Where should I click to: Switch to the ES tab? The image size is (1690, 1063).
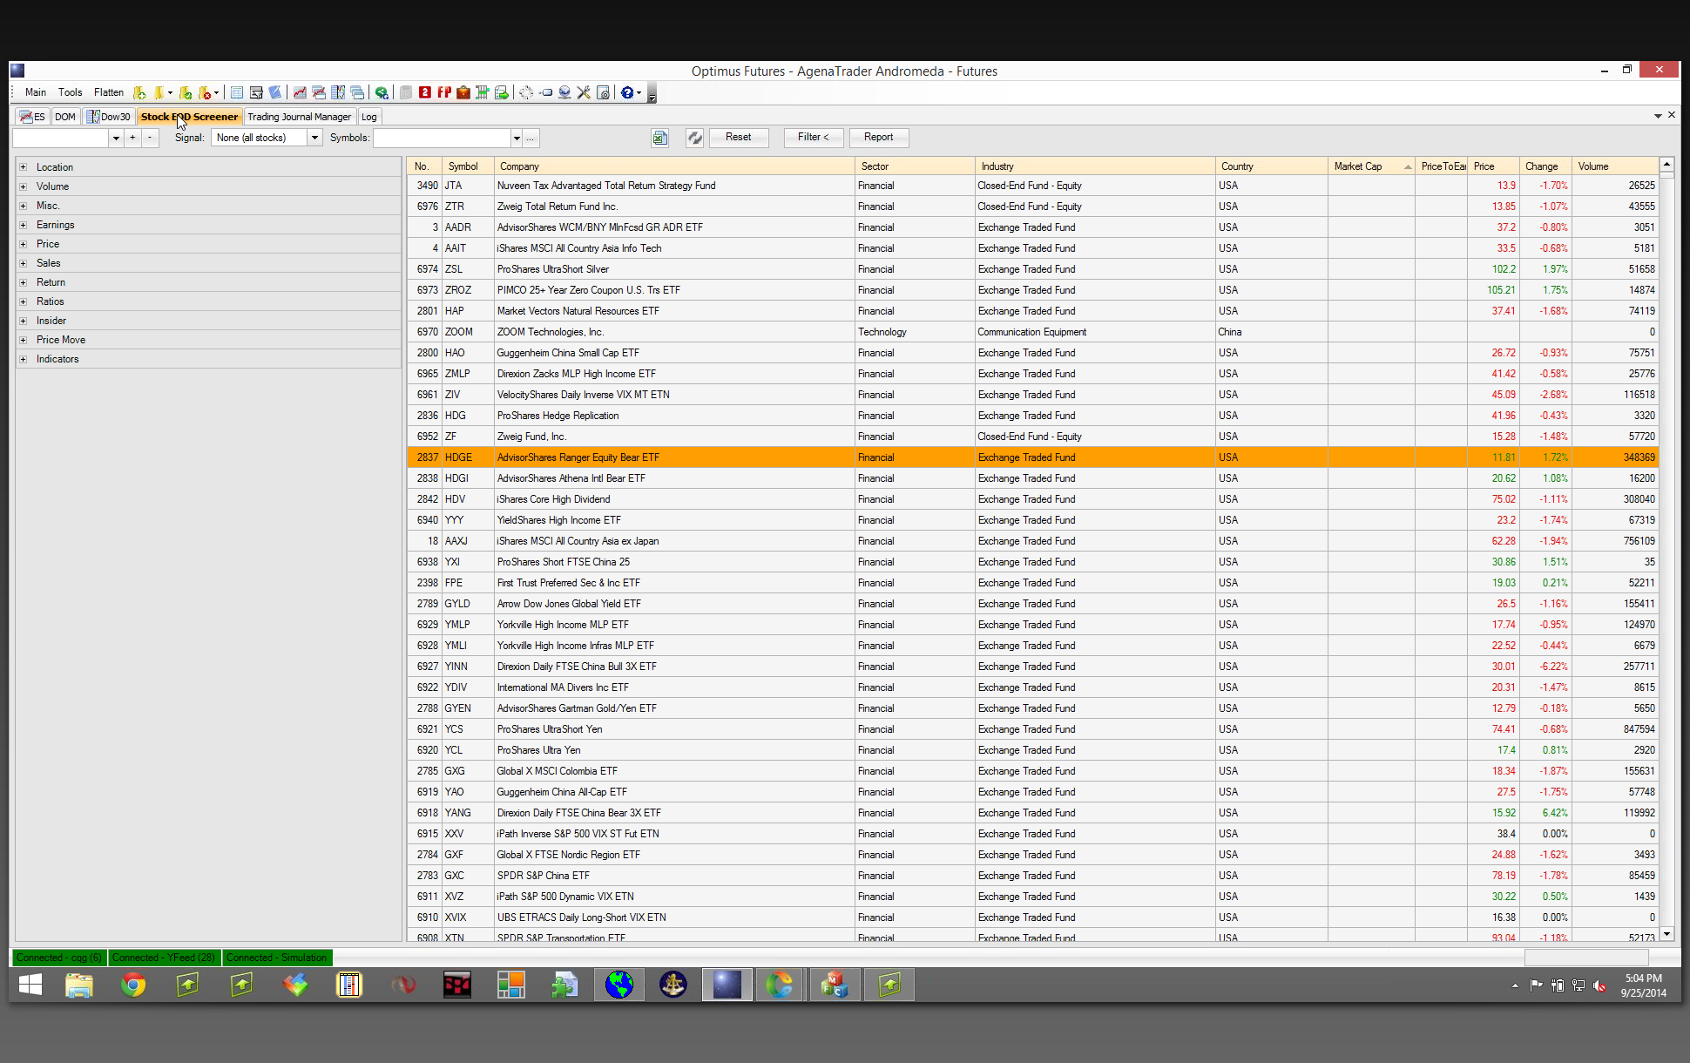click(32, 117)
